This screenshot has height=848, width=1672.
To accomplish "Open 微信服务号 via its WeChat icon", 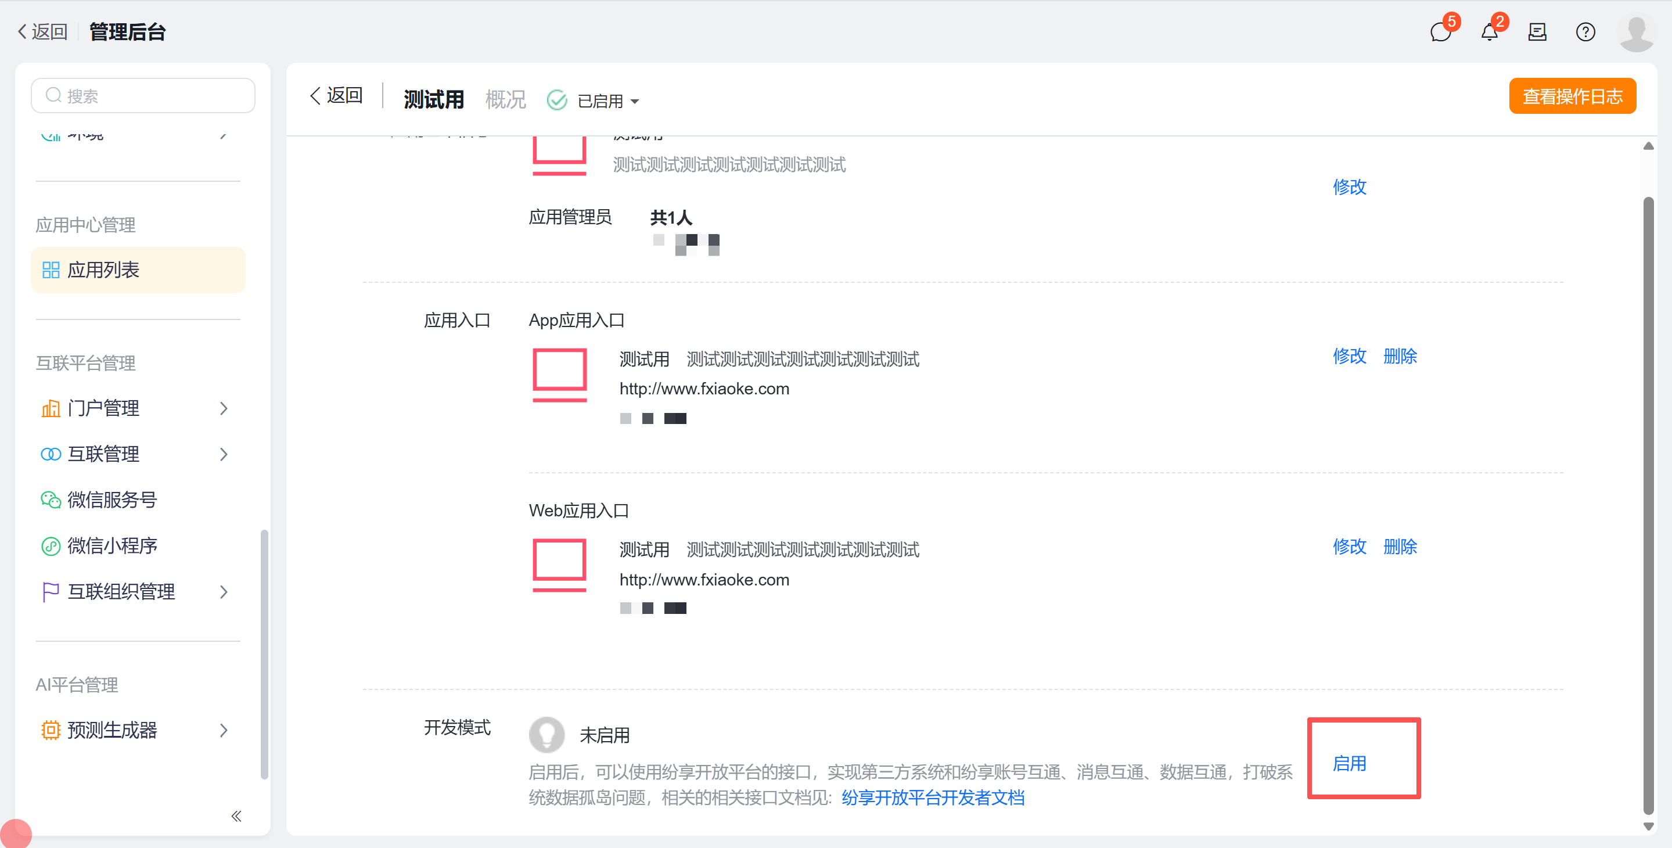I will point(51,500).
